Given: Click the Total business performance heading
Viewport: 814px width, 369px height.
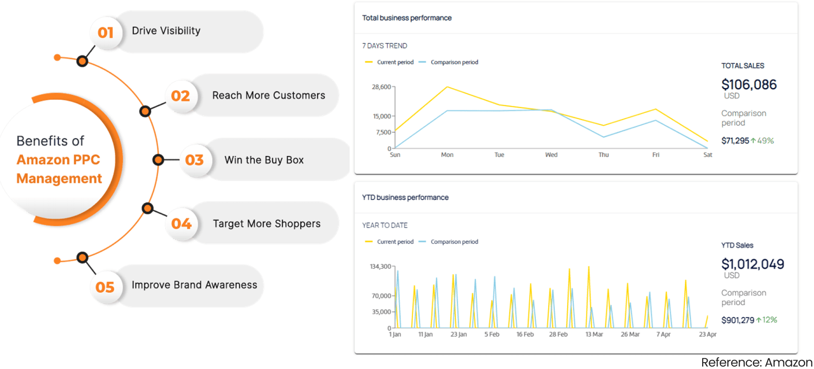Looking at the screenshot, I should pyautogui.click(x=407, y=18).
